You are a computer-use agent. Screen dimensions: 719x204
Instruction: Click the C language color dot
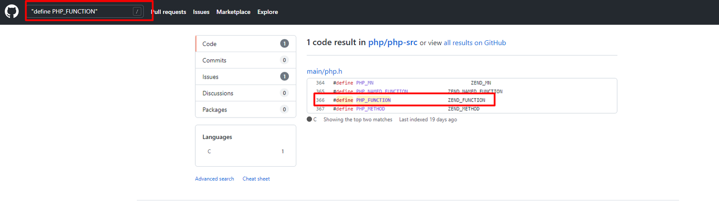(x=309, y=119)
